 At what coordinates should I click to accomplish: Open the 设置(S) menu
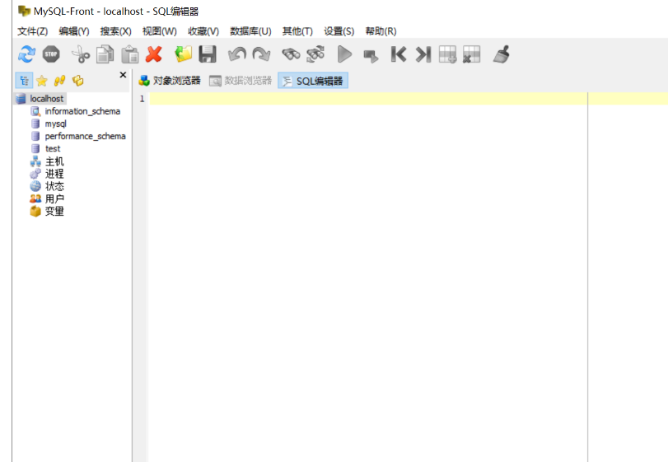click(339, 31)
